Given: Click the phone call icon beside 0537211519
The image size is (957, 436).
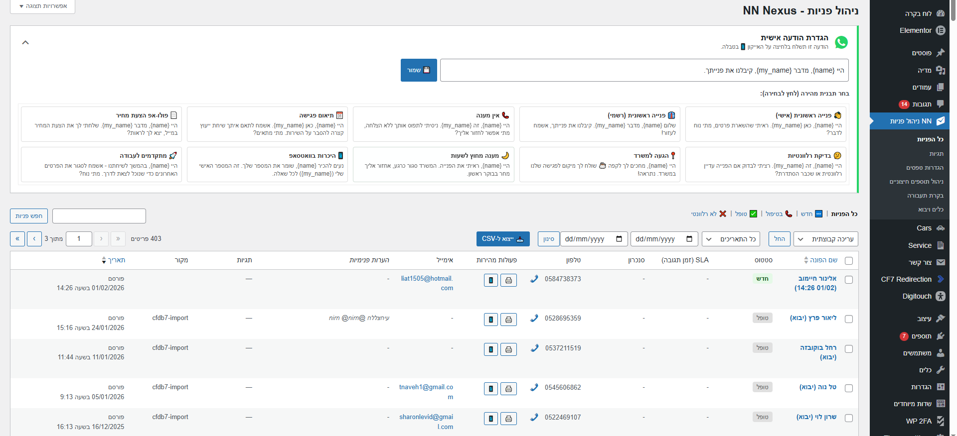Looking at the screenshot, I should (x=534, y=348).
